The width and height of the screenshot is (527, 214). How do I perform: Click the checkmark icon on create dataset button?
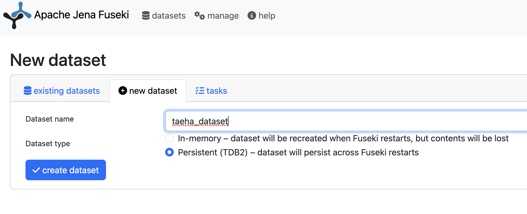[x=36, y=170]
